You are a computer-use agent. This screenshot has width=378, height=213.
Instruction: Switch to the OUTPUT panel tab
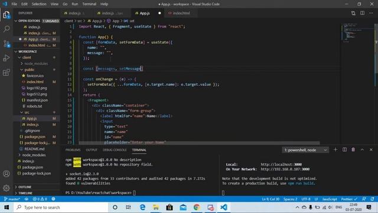92,150
